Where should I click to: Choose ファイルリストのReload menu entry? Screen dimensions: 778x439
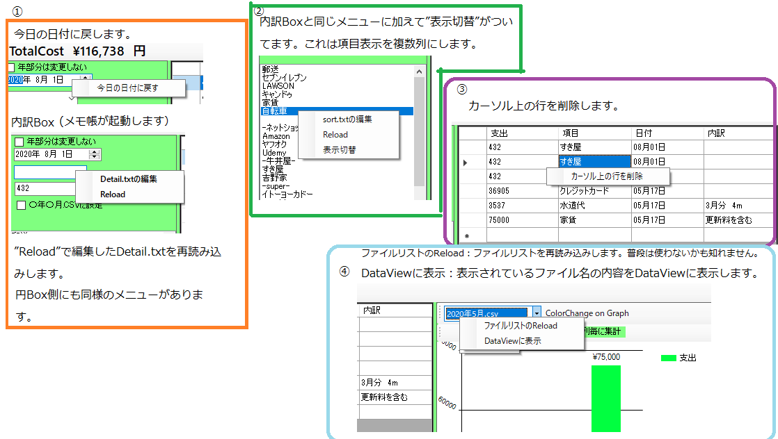[x=521, y=326]
